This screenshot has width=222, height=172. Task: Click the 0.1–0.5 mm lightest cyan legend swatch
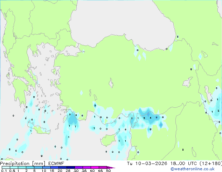[6, 167]
